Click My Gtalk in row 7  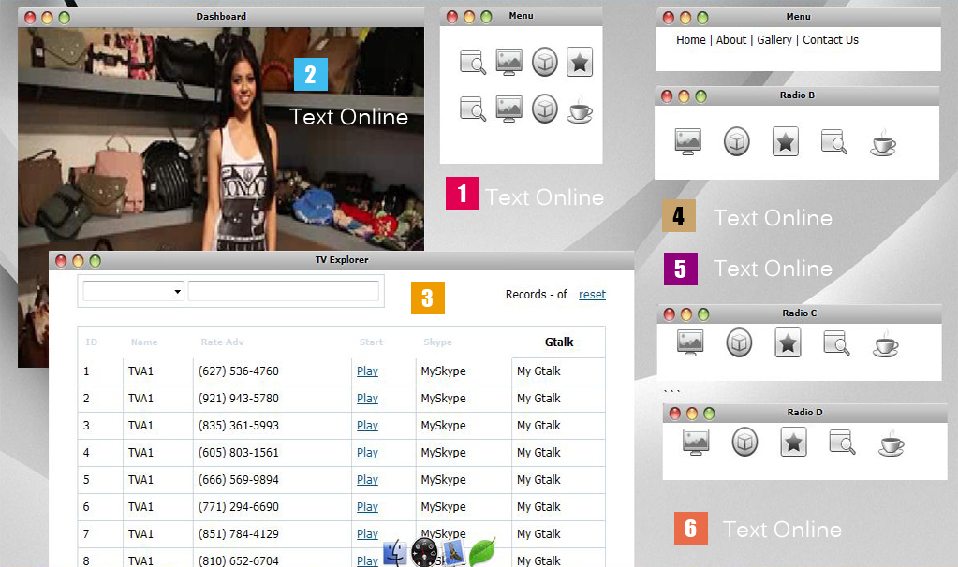coord(538,534)
